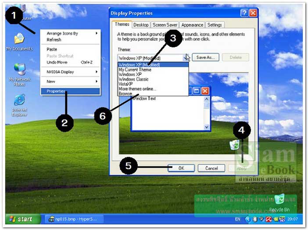Click the Cancel button
The width and height of the screenshot is (308, 230).
pos(211,168)
